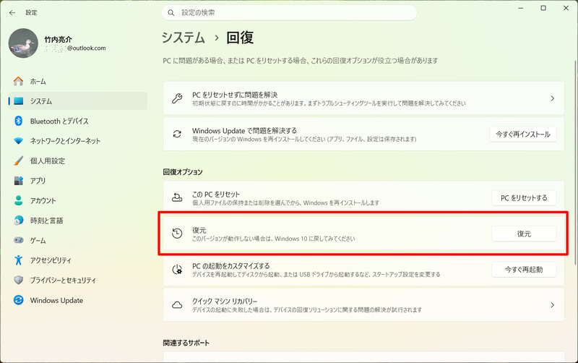This screenshot has height=363, width=578.
Task: Click the 設定の検索 search field
Action: 290,13
